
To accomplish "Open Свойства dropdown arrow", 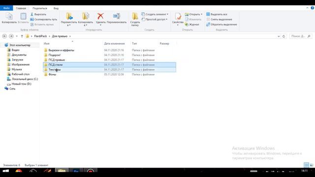I will tap(178, 25).
